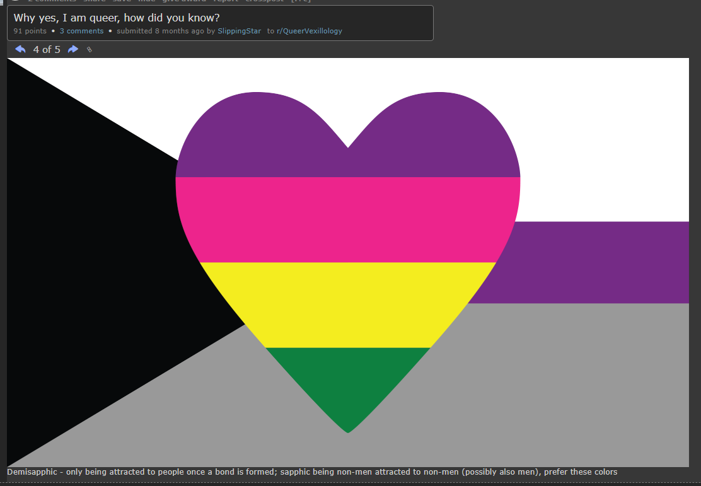This screenshot has height=486, width=701.
Task: Click the '91 points' score text
Action: coord(30,31)
